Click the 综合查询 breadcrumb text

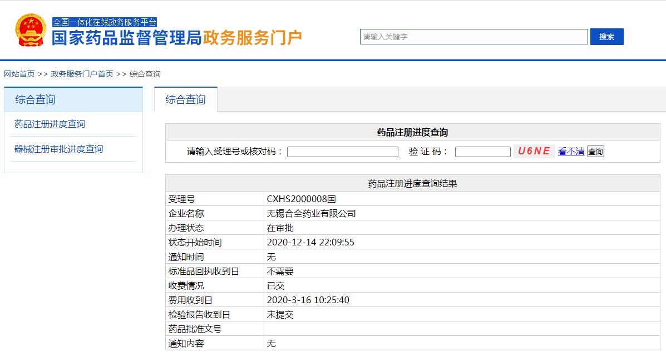tap(145, 74)
